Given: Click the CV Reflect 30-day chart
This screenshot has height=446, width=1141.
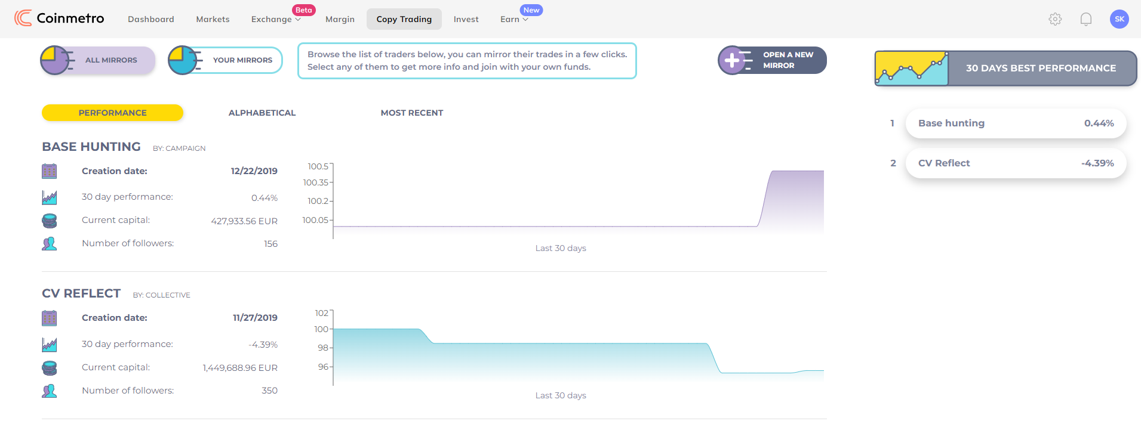Looking at the screenshot, I should [578, 348].
